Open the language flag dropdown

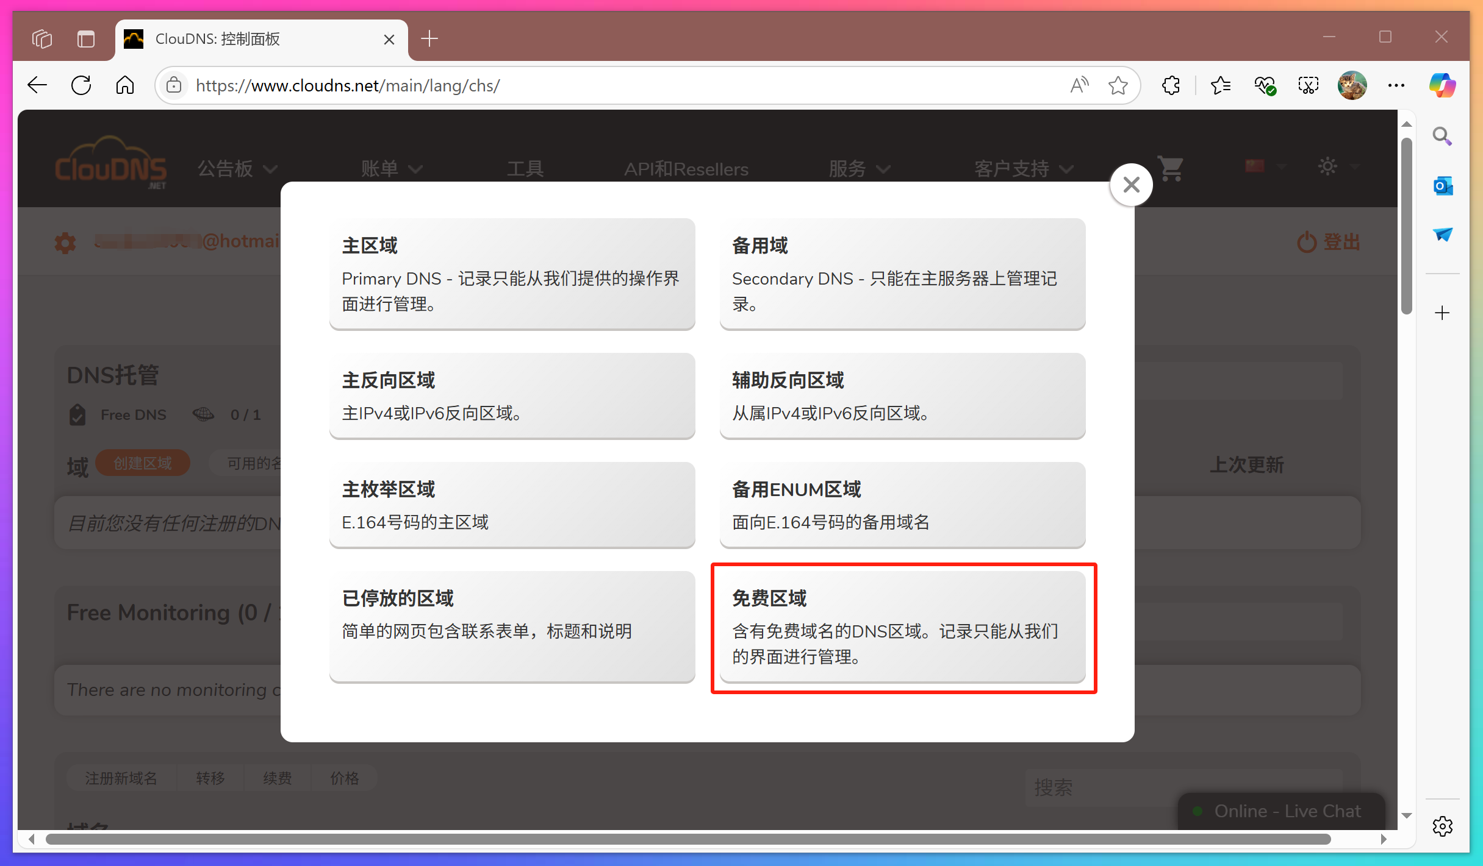1263,166
